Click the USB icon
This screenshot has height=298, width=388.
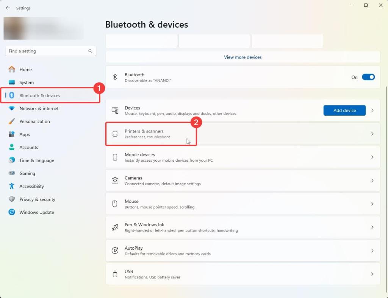tap(115, 274)
